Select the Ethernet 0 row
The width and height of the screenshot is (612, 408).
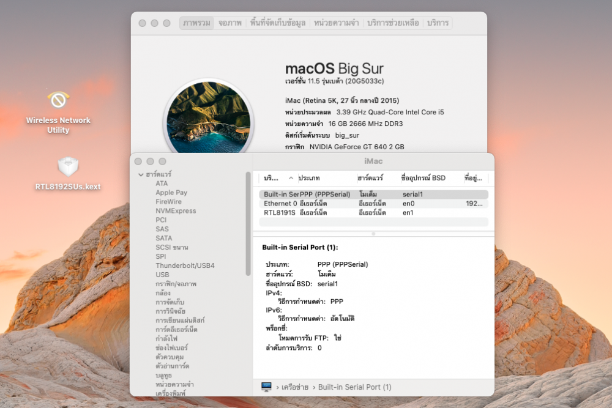[373, 204]
